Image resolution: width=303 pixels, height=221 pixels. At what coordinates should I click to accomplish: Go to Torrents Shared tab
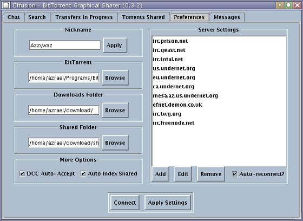[x=143, y=17]
